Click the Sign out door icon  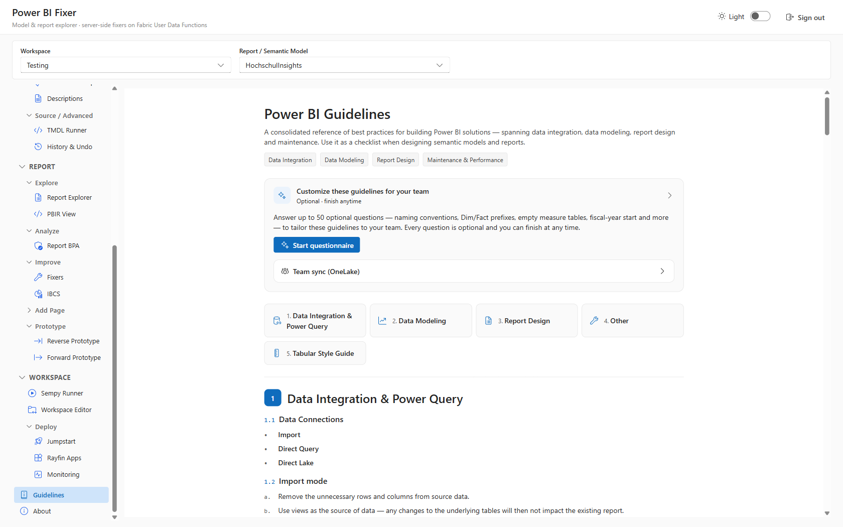pos(790,17)
